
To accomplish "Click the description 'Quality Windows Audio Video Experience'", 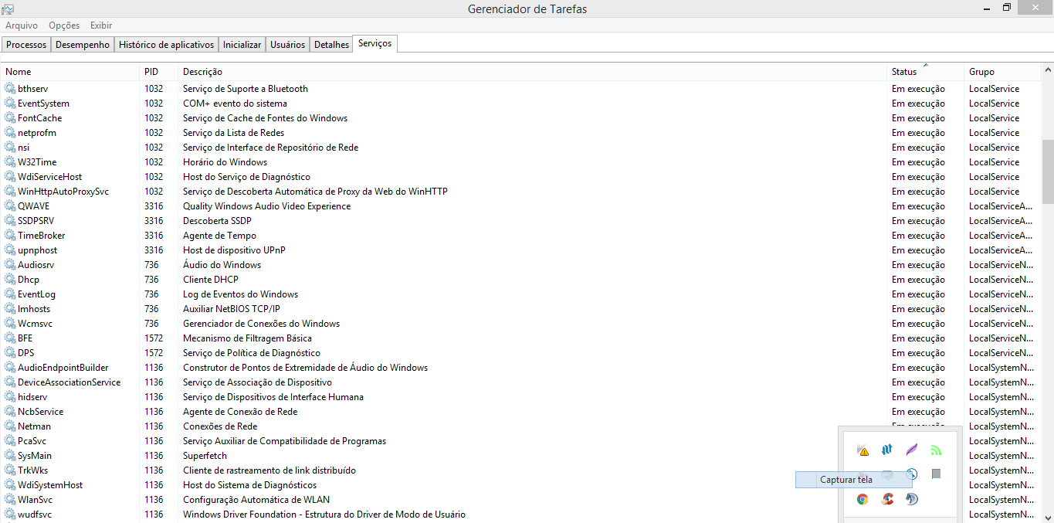I will [266, 206].
